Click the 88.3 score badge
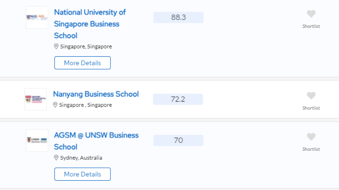Viewport: 339px width, 190px height. tap(178, 18)
